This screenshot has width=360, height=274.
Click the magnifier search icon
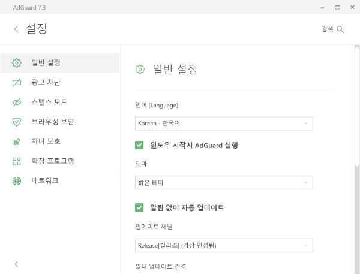click(x=340, y=29)
